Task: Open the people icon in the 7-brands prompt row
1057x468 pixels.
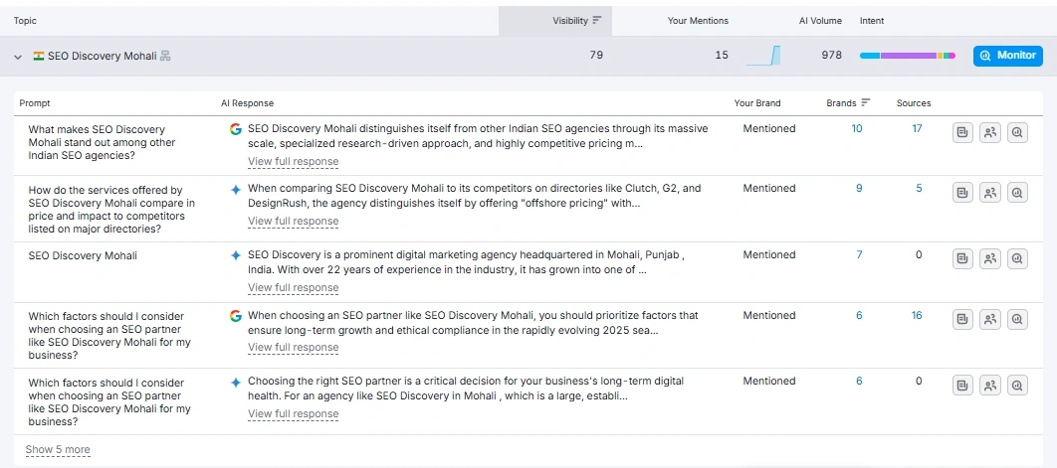Action: (989, 259)
